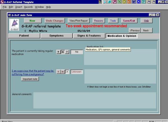Set regular medication to Y
168x122 pixels.
pos(58,52)
